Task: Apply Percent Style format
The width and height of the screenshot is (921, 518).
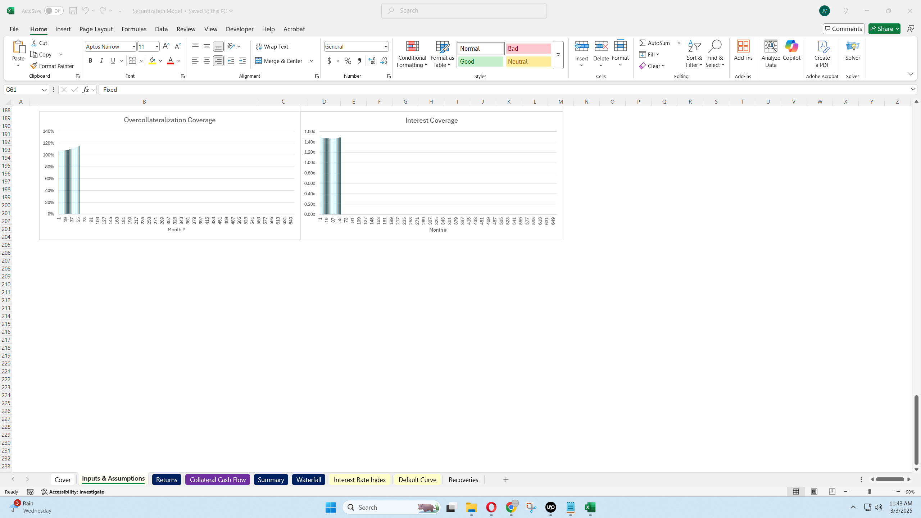Action: 348,61
